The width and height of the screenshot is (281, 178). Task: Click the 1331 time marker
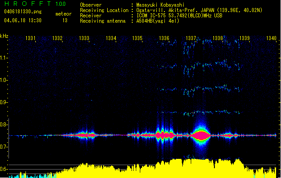click(x=30, y=38)
